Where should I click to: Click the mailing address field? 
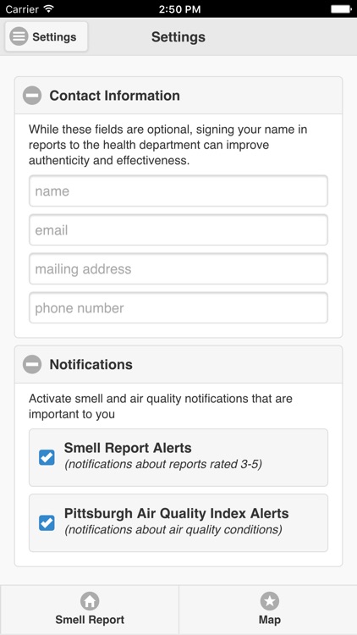pos(178,269)
